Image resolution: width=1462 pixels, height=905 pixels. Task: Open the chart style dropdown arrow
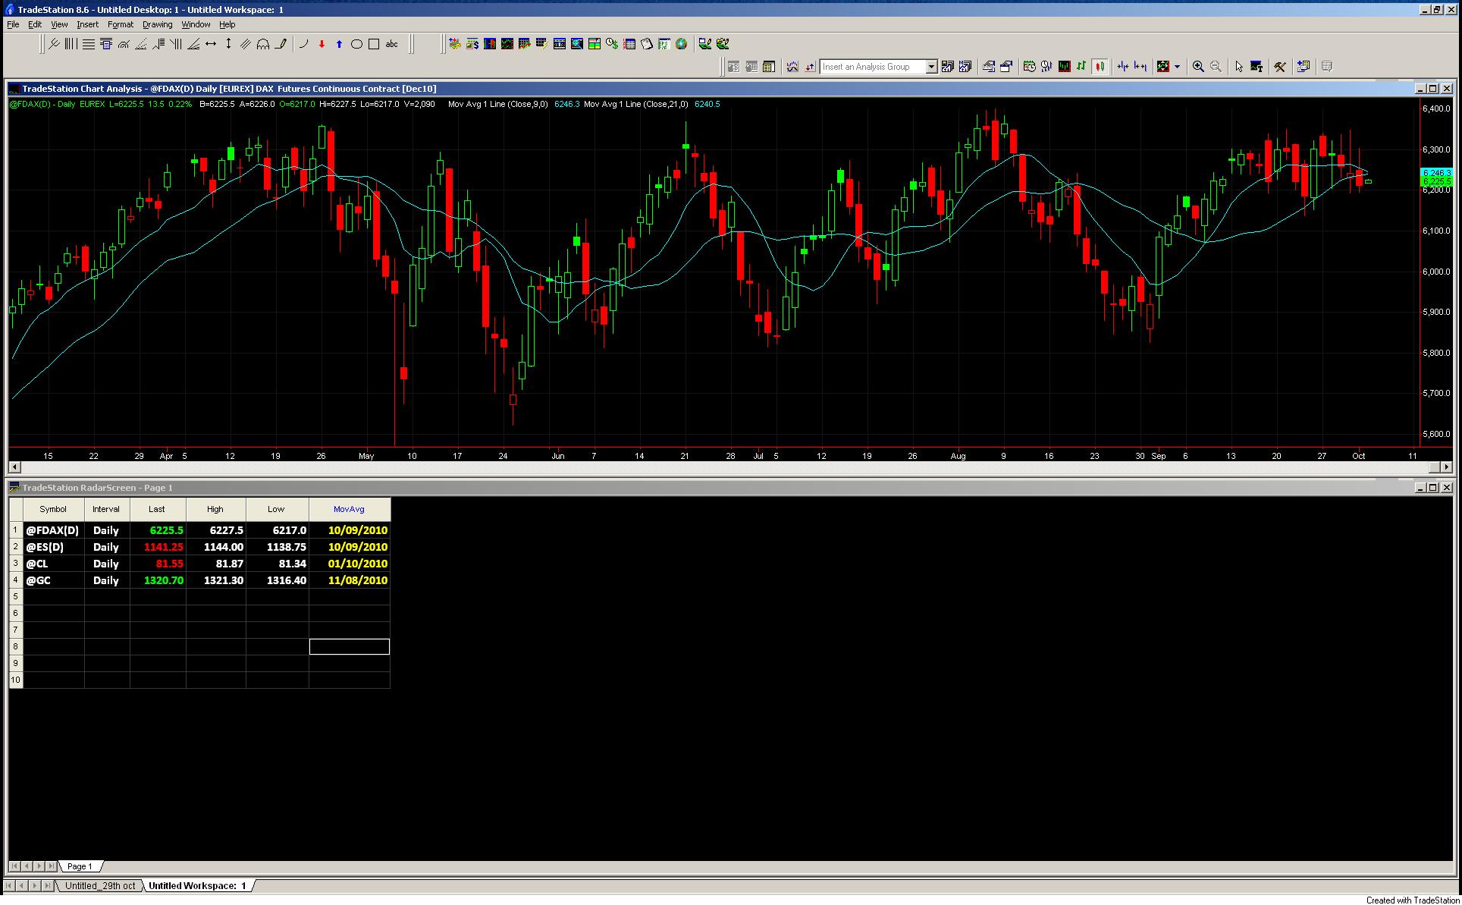click(x=1178, y=67)
